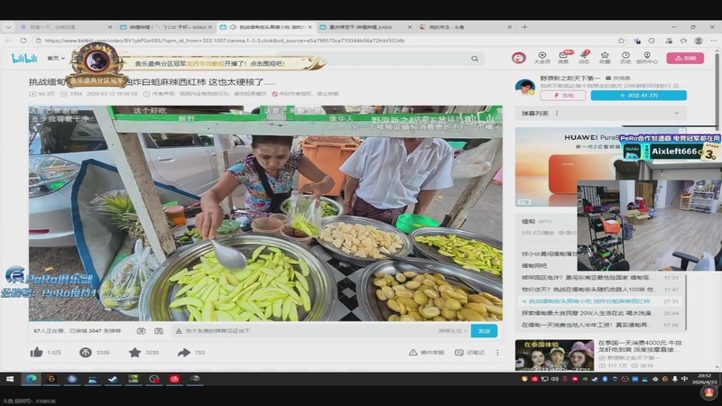
Task: Open 大会员 membership icon
Action: coord(542,58)
